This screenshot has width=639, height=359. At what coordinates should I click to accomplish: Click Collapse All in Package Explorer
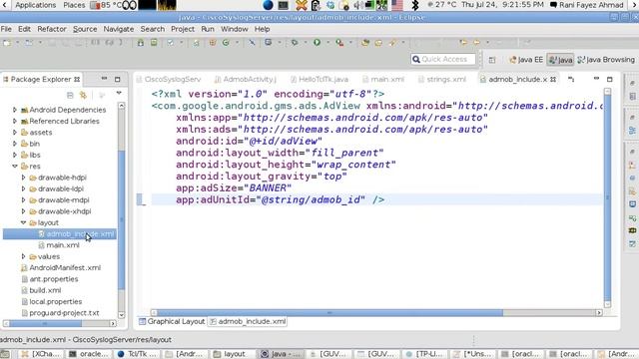click(x=70, y=95)
